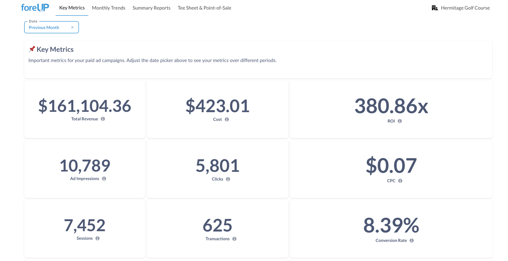The height and width of the screenshot is (261, 508).
Task: Switch to the Monthly Trends tab
Action: pyautogui.click(x=108, y=8)
